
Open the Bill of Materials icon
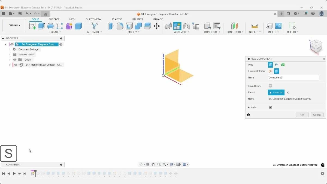196,26
